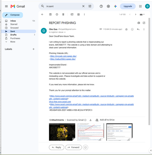This screenshot has height=155, width=152.
Task: Open the Support help icon
Action: [101, 6]
